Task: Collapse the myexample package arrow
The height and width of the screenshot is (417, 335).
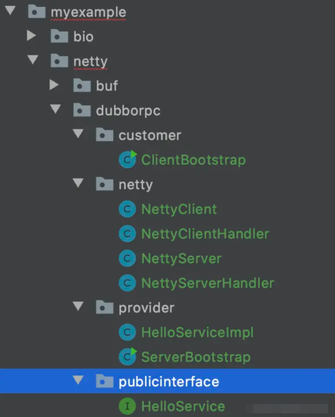Action: click(x=10, y=10)
